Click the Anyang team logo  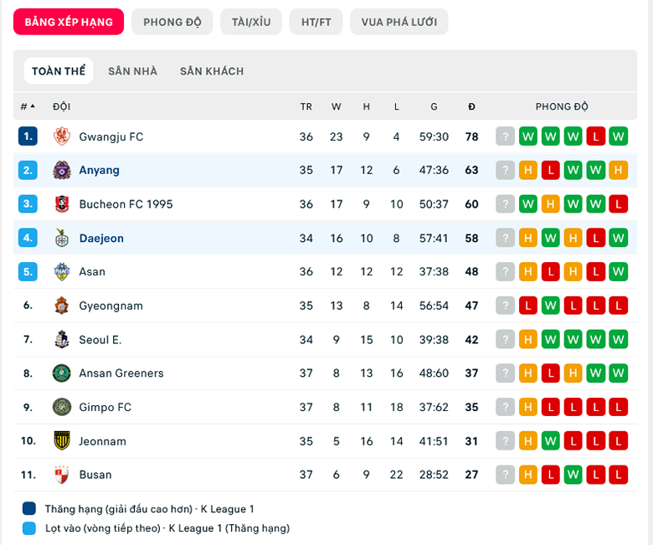(x=62, y=170)
